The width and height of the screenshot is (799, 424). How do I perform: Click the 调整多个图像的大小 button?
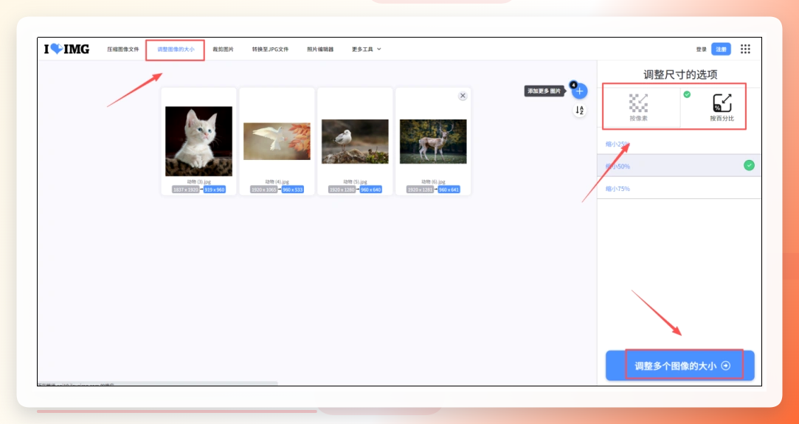click(679, 366)
